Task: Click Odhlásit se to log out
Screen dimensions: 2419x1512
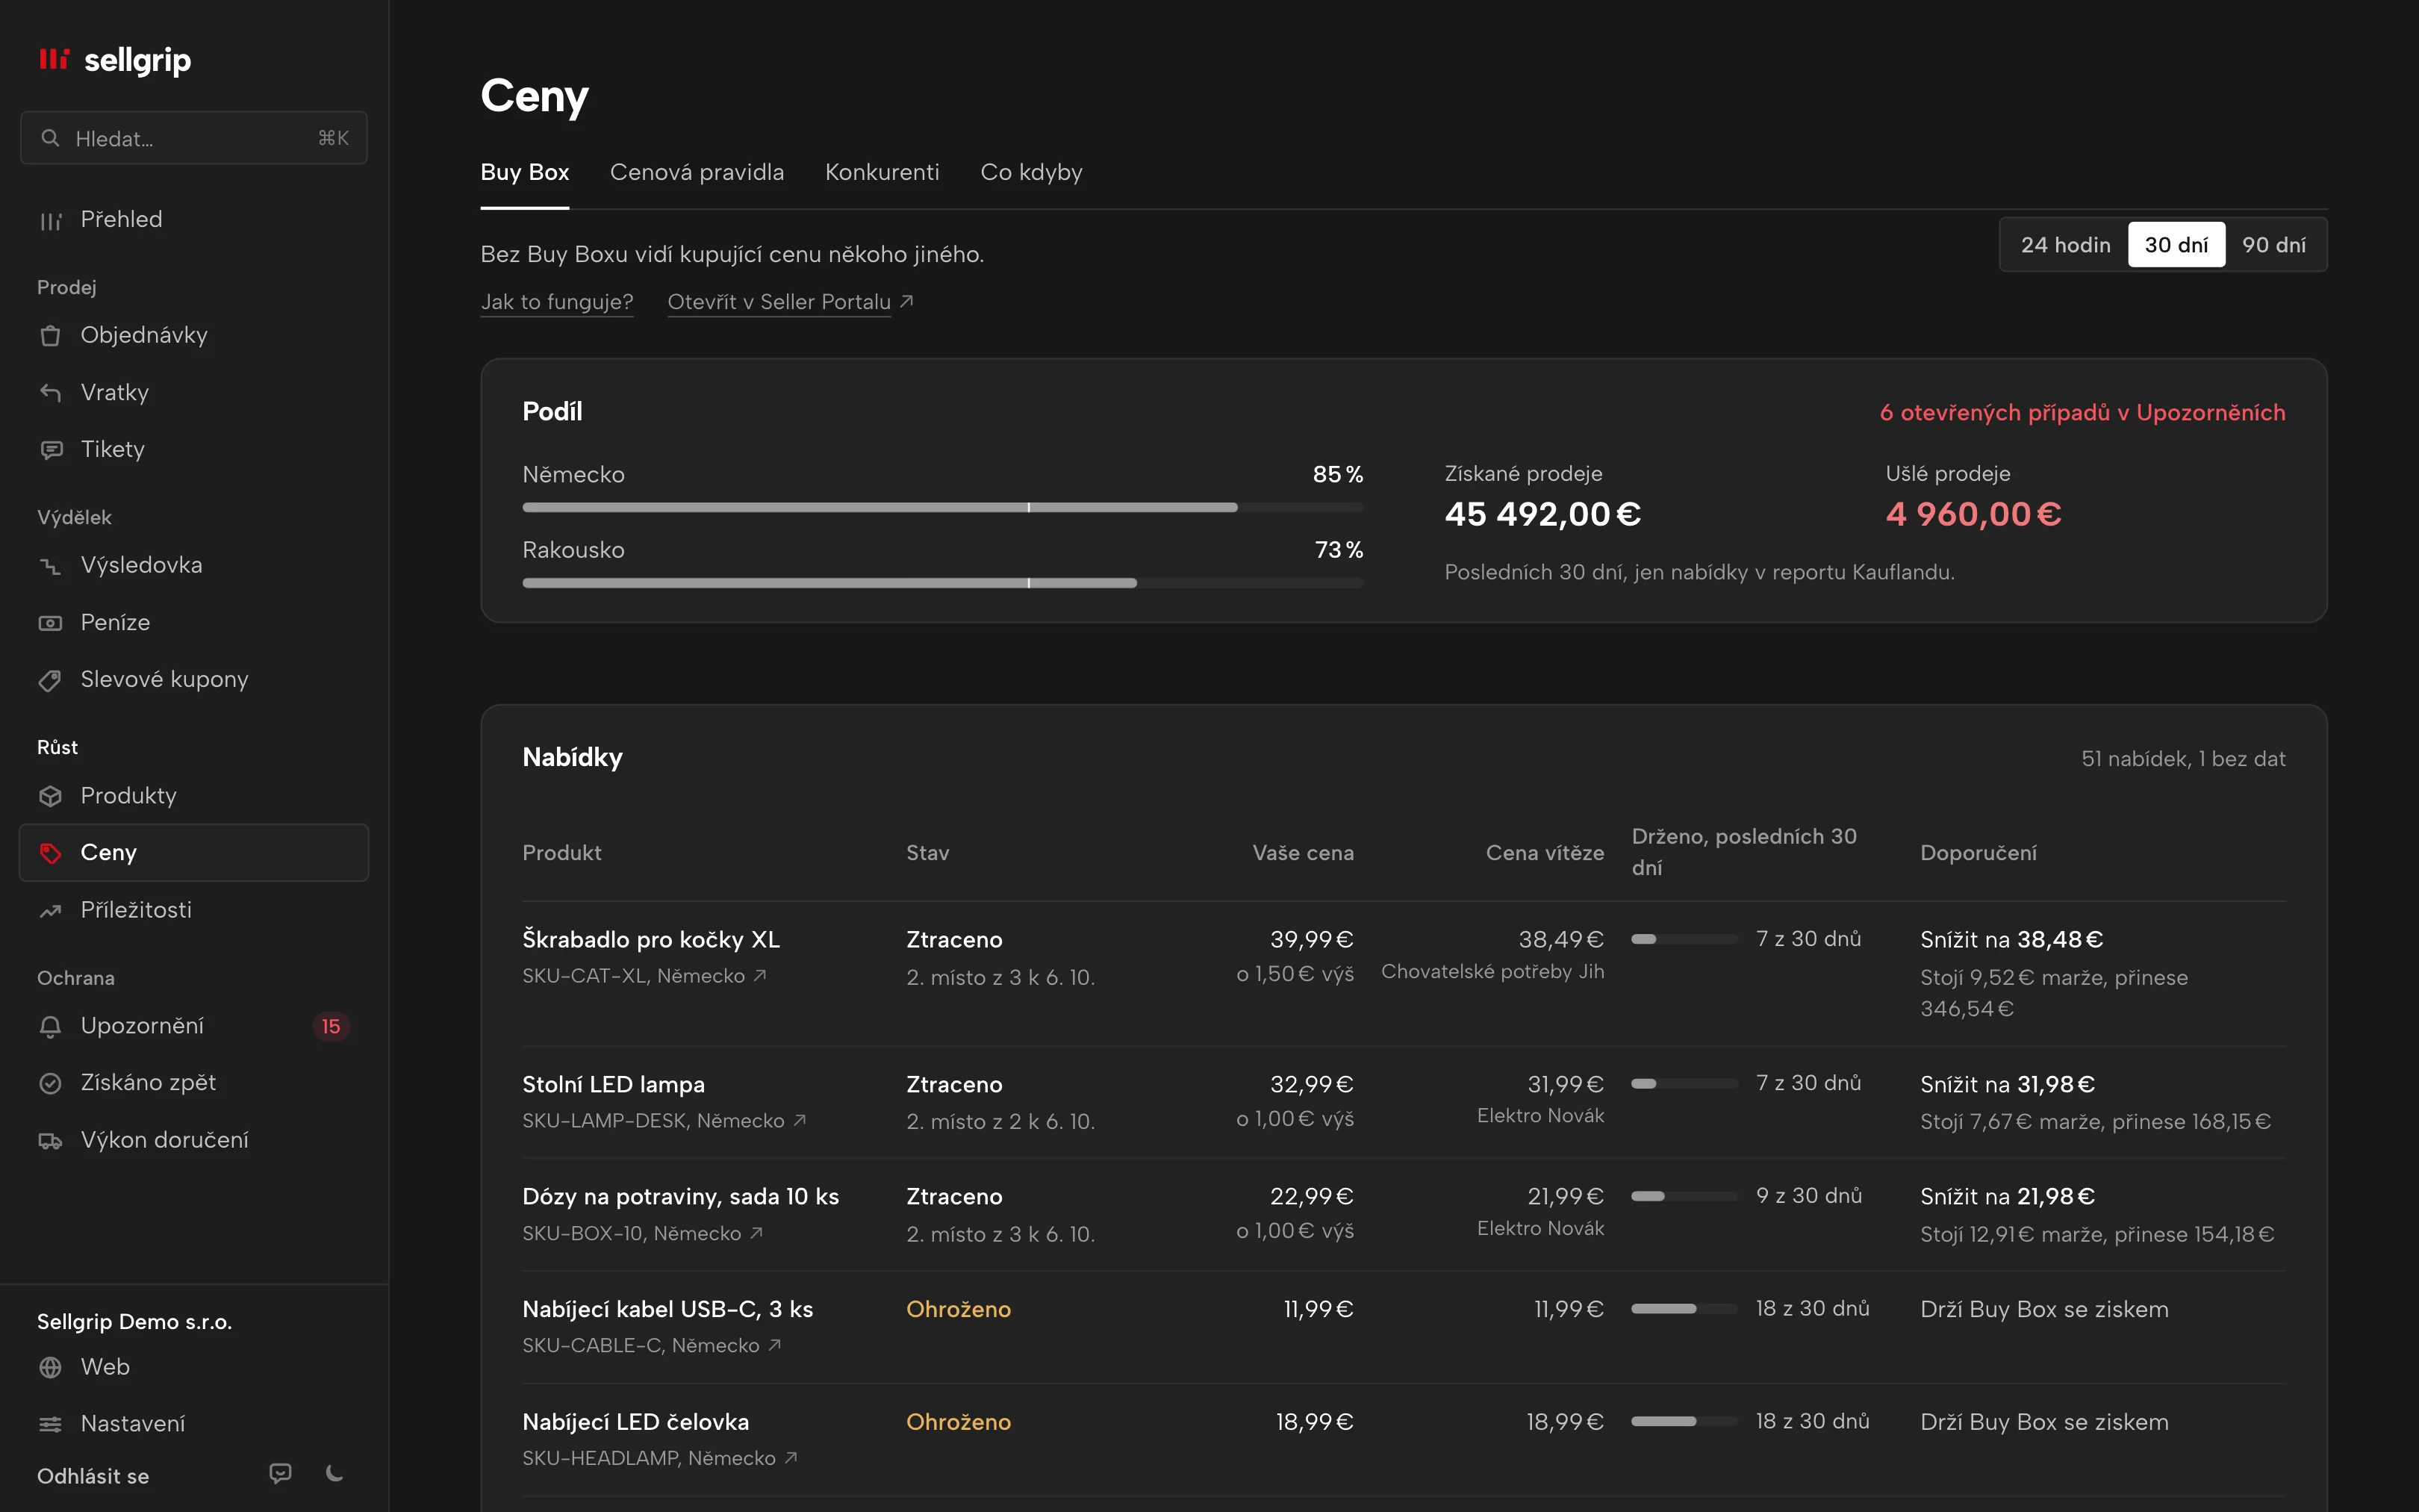Action: coord(93,1476)
